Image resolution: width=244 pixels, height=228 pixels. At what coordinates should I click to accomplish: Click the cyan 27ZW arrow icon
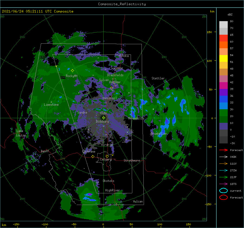coord(223,171)
